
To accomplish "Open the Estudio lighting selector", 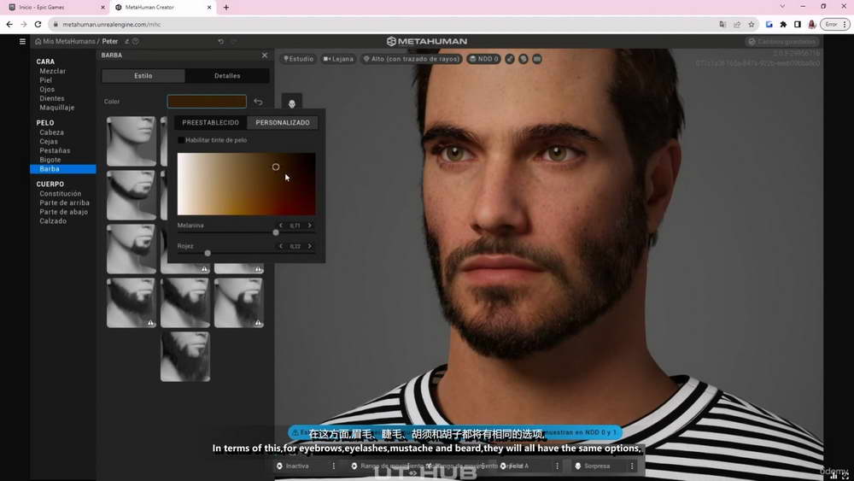I will pos(298,59).
